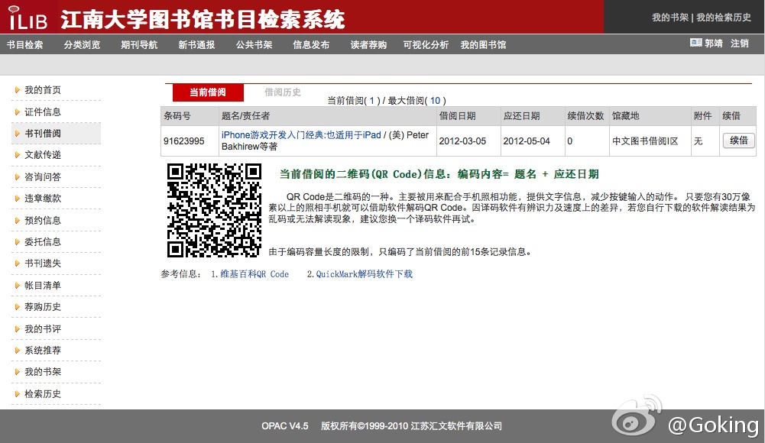Select 新书通报 navigation item
Viewport: 765px width, 443px height.
(196, 45)
